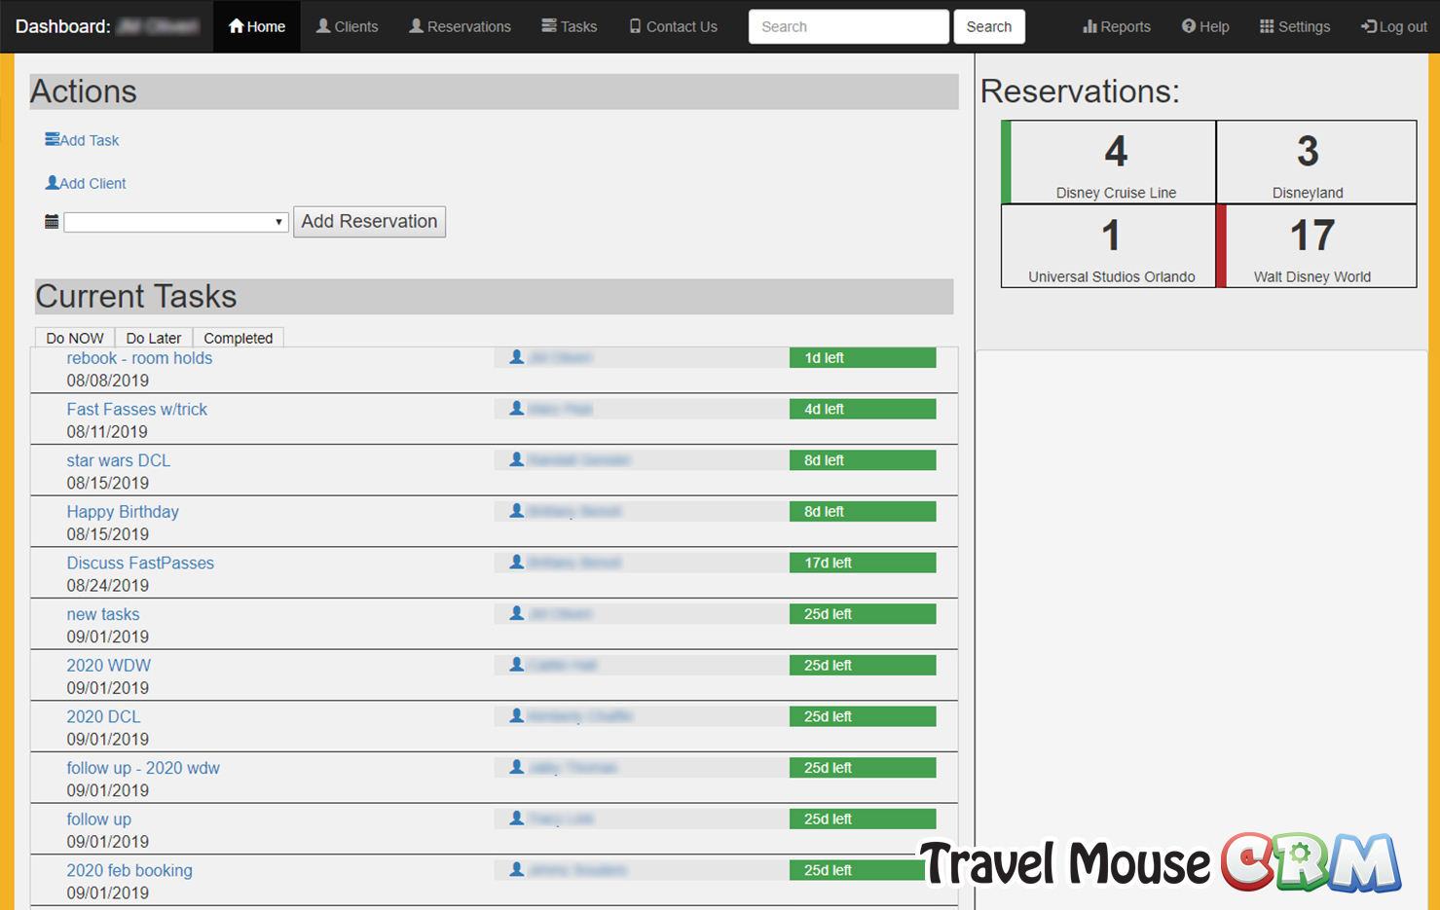Click calendar icon beside reservation dropdown

[52, 222]
